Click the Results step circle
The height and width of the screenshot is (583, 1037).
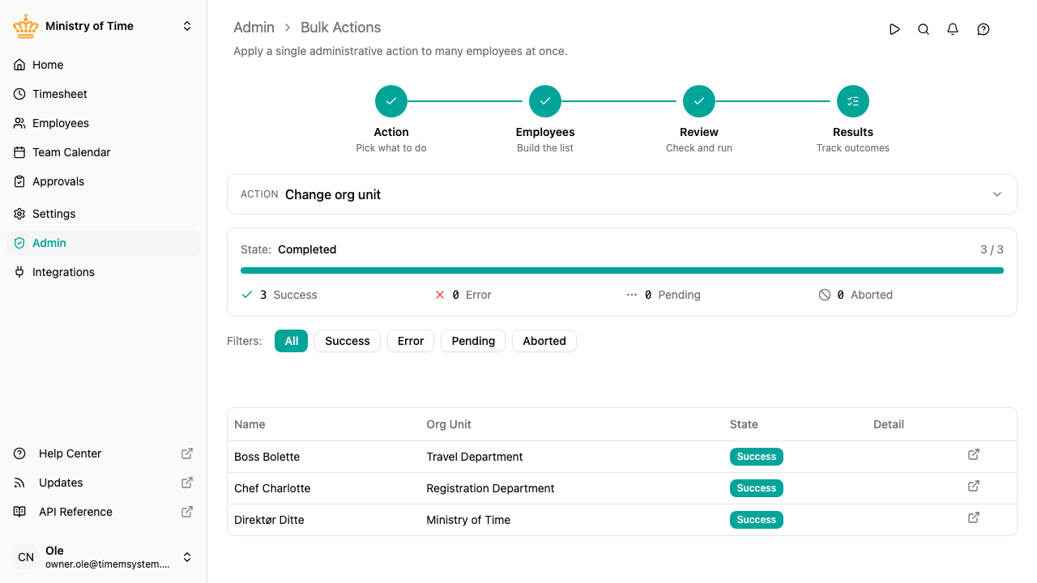(853, 101)
